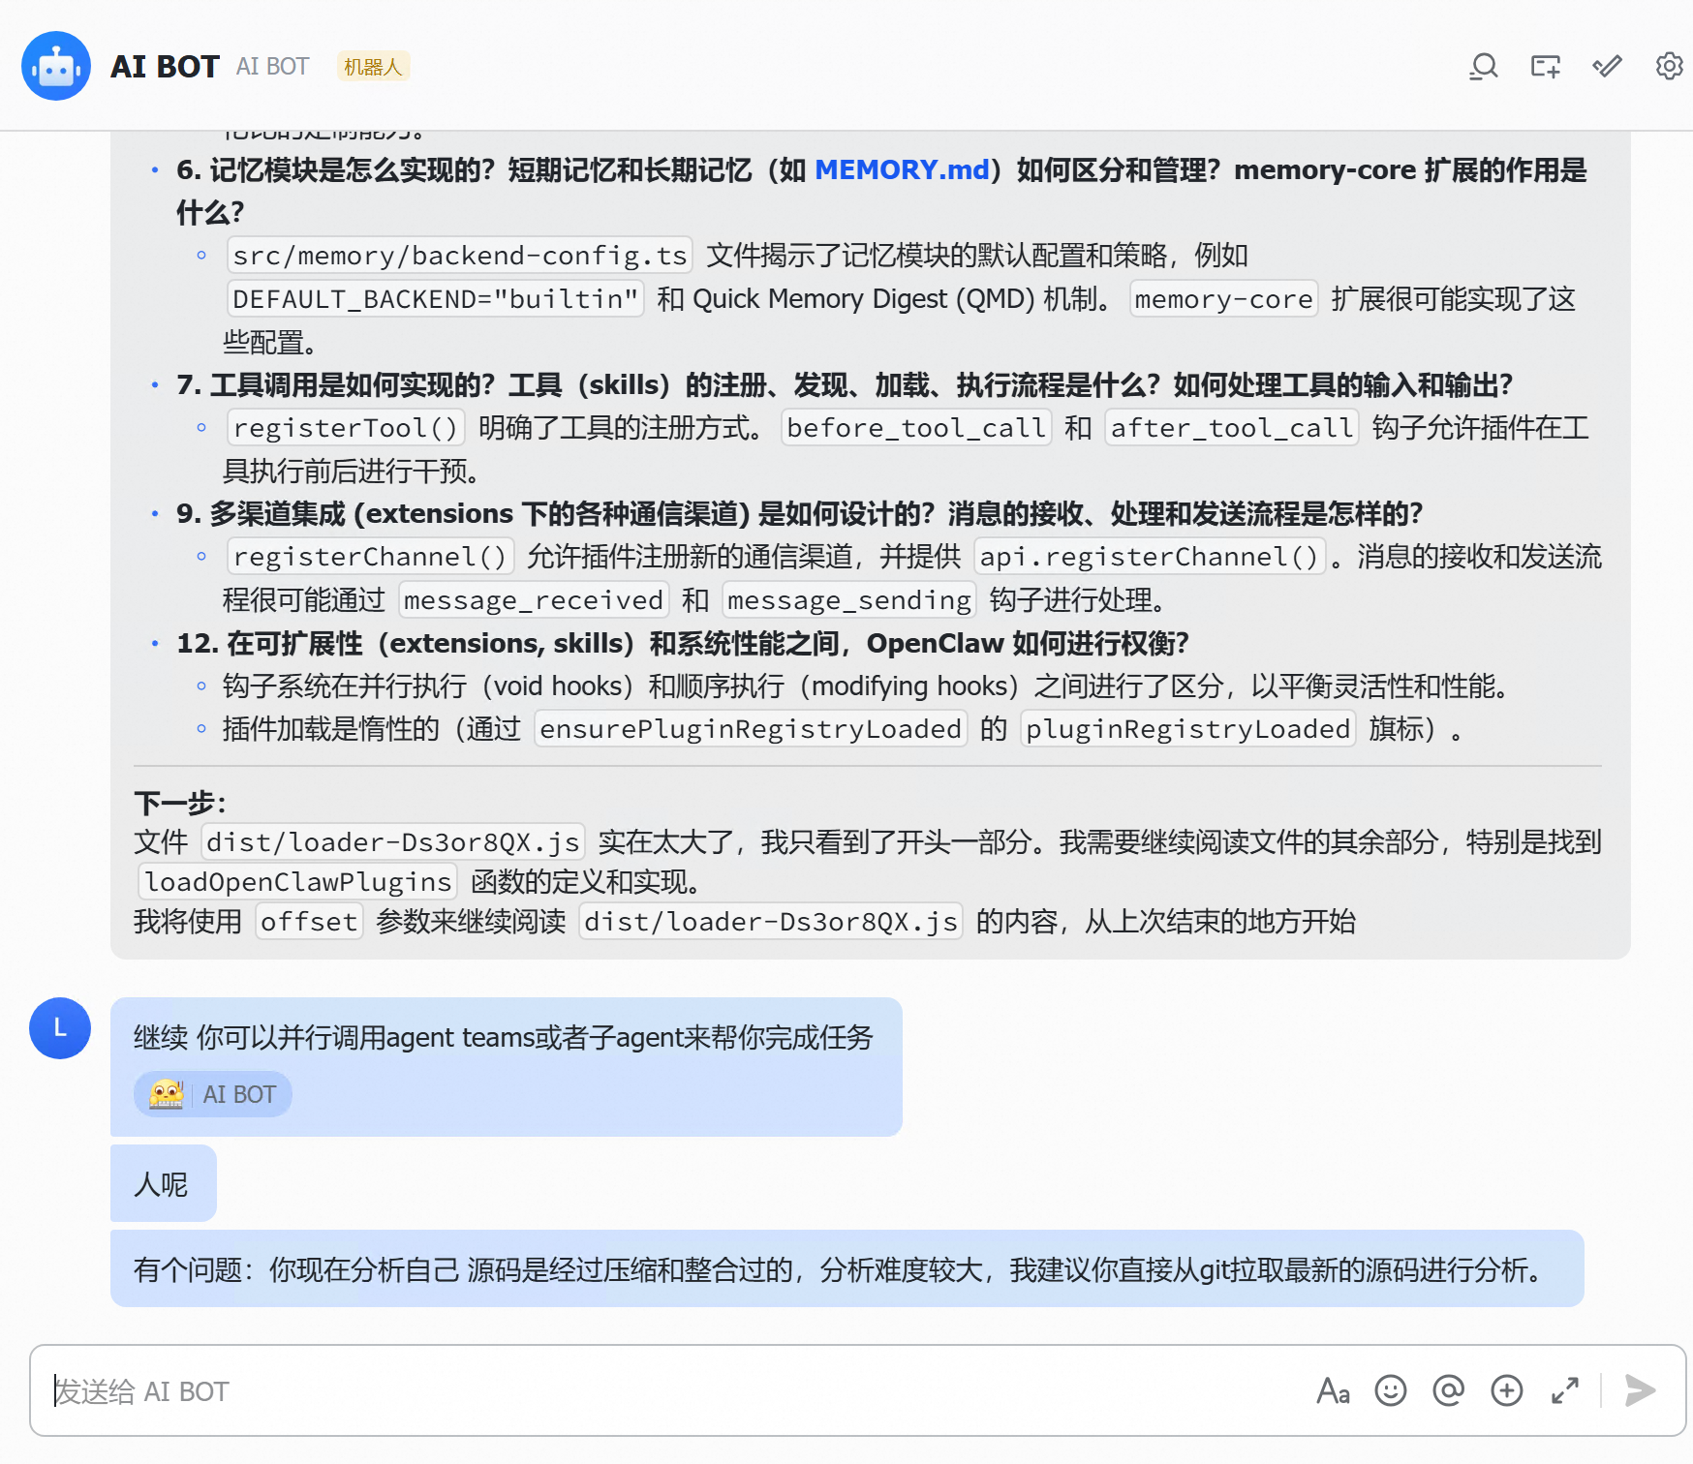Click the after_tool_call code snippet
1693x1464 pixels.
tap(1232, 427)
